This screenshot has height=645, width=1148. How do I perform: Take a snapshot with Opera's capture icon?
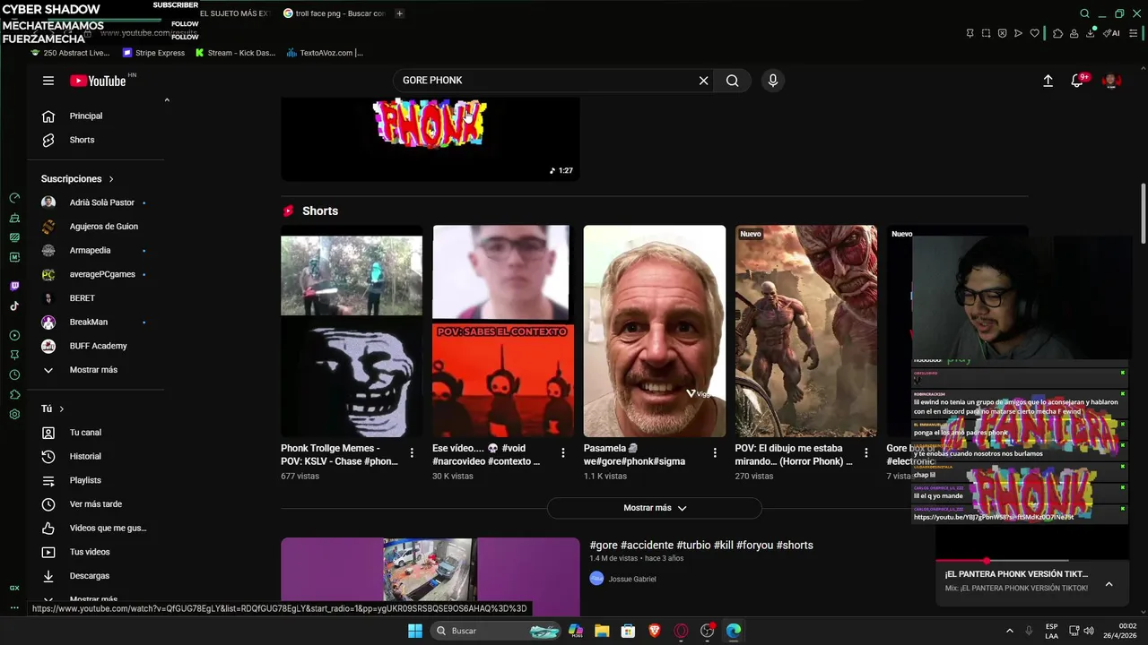click(x=986, y=33)
